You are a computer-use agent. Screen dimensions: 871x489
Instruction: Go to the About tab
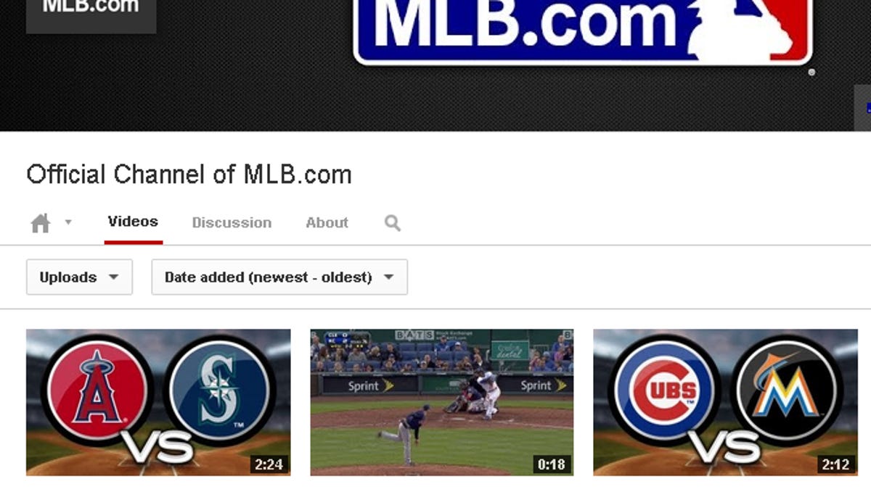(327, 223)
